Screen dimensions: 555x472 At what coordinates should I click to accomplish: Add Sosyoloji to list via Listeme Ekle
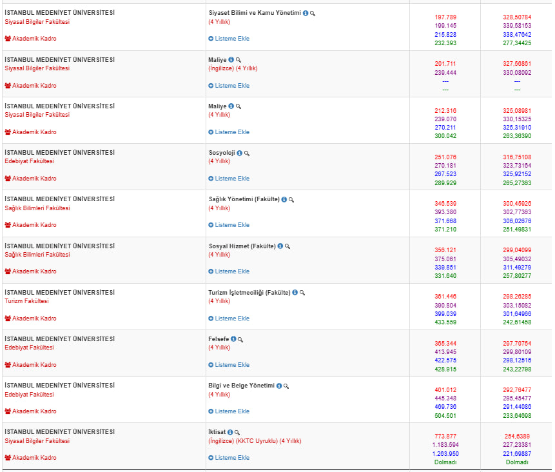229,179
